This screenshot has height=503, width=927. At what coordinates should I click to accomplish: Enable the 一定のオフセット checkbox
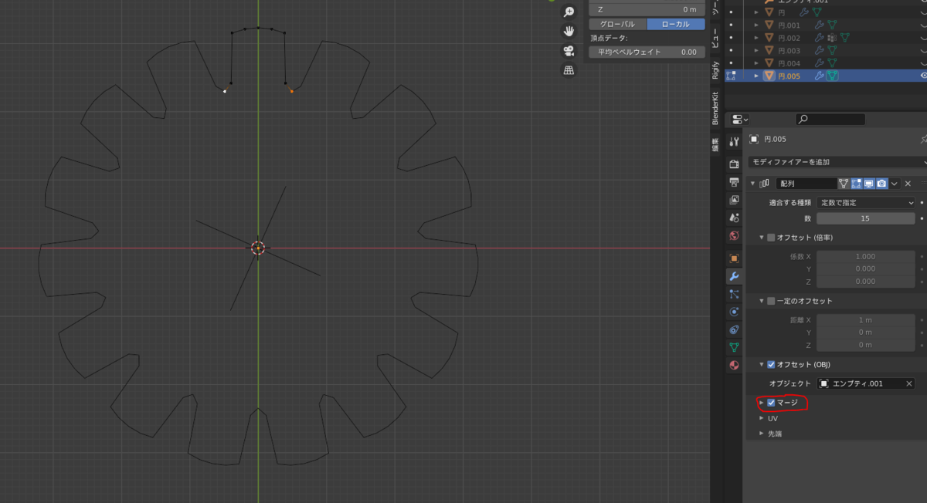click(771, 301)
